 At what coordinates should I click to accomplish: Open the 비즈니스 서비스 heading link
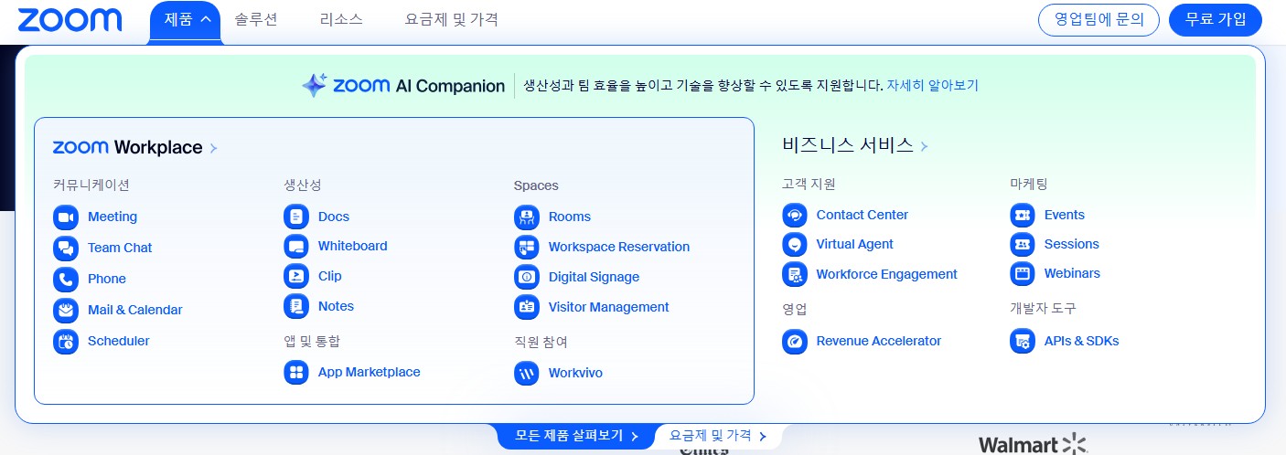tap(848, 145)
